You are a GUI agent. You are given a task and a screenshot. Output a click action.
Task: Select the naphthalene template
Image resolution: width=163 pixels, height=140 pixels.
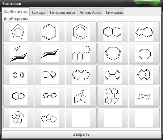(113, 32)
